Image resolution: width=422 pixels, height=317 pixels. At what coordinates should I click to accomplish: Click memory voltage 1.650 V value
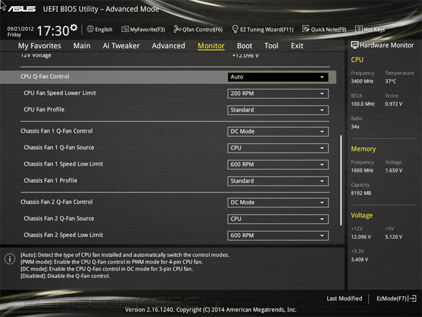point(394,170)
